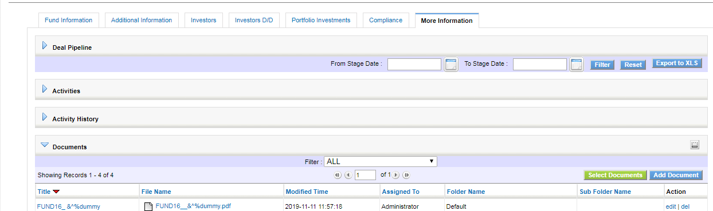Click the PDF file icon for FUND16

[148, 206]
